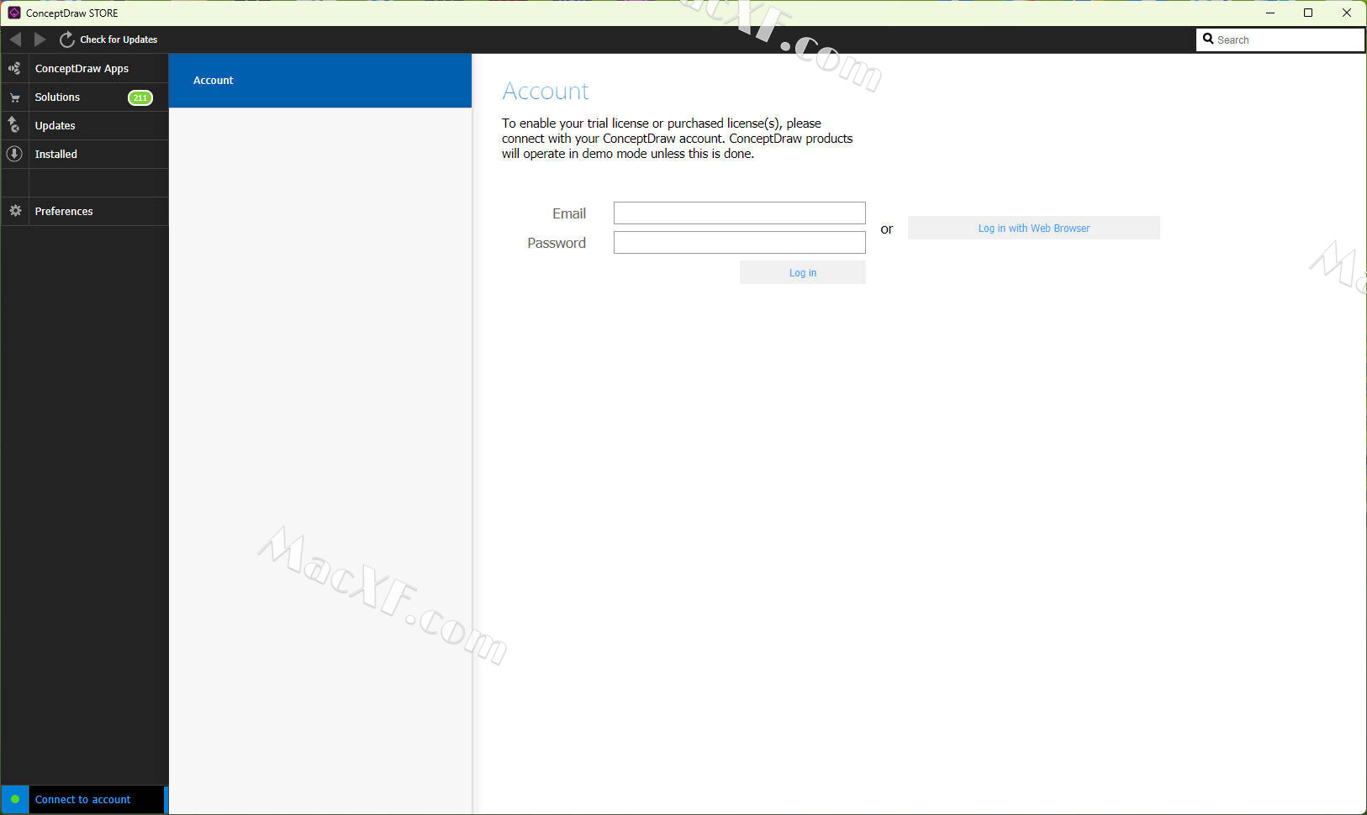Viewport: 1367px width, 815px height.
Task: Click the green connection status dot
Action: coord(15,799)
